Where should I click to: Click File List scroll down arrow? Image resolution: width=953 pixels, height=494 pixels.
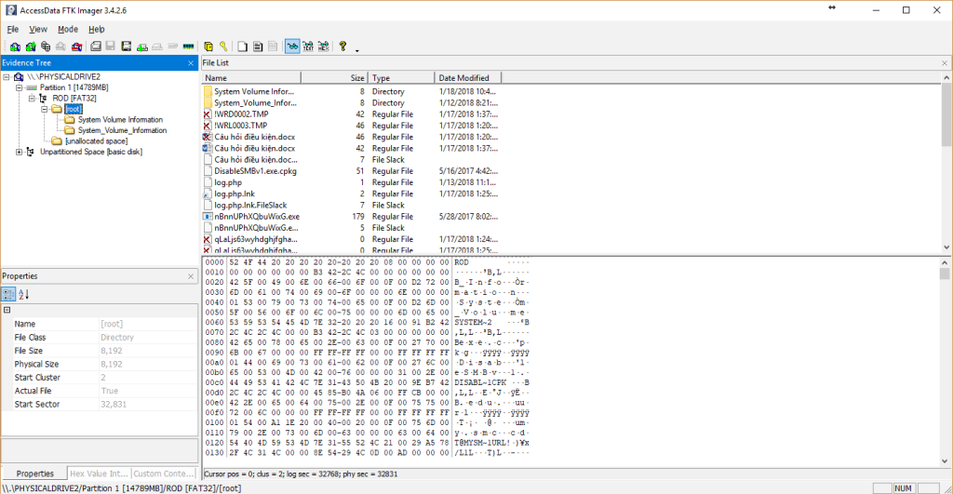coord(946,247)
